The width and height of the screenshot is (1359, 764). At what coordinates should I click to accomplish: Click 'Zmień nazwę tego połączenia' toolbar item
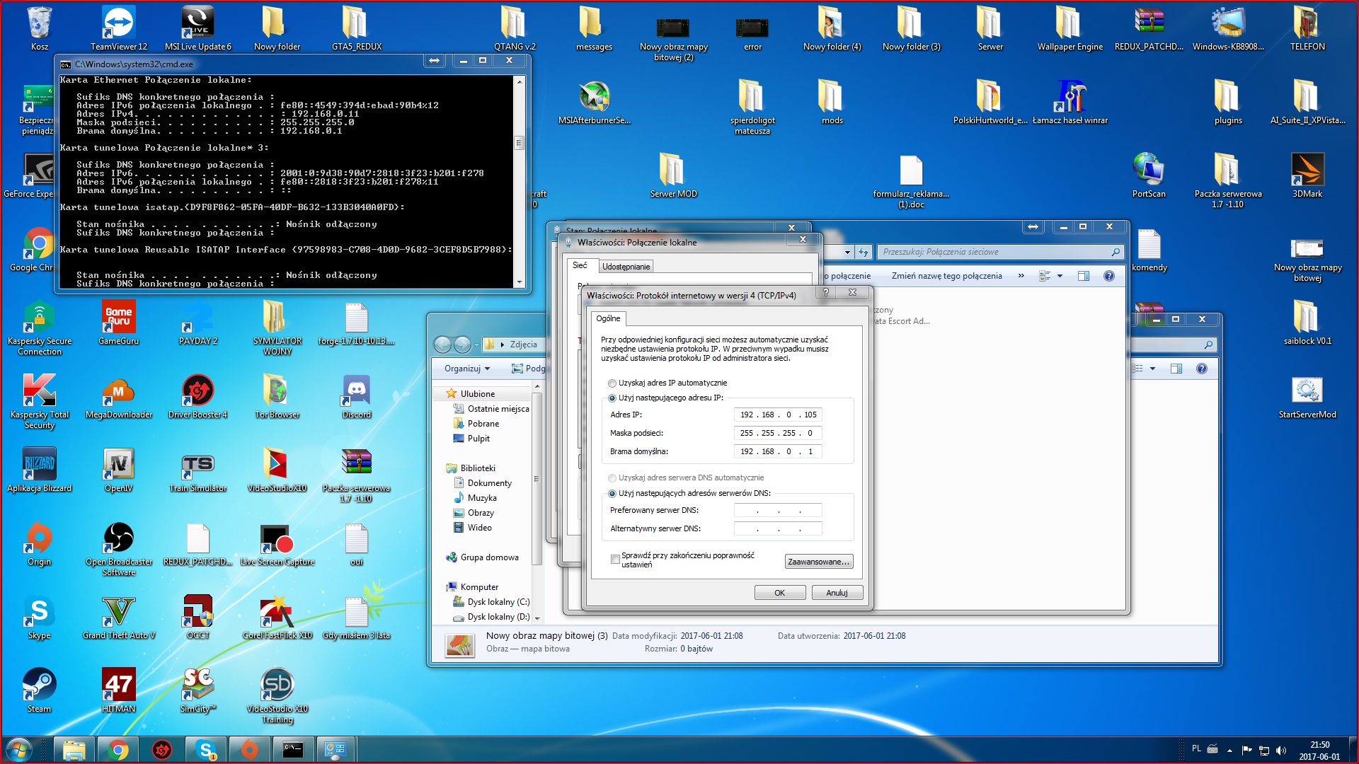[946, 276]
